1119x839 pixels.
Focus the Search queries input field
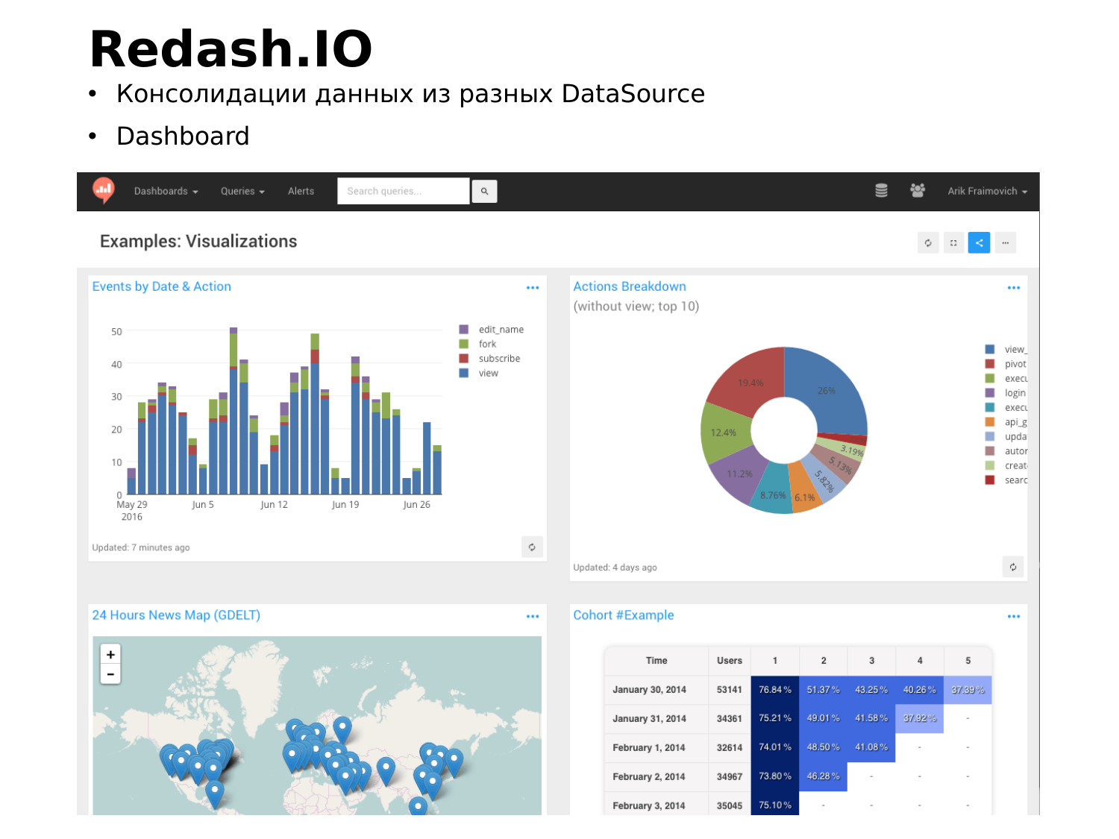[404, 191]
